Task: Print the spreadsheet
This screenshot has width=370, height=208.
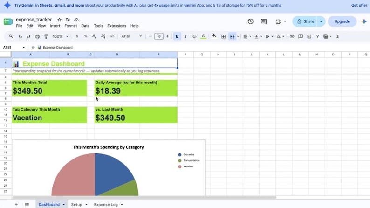Action: click(37, 36)
